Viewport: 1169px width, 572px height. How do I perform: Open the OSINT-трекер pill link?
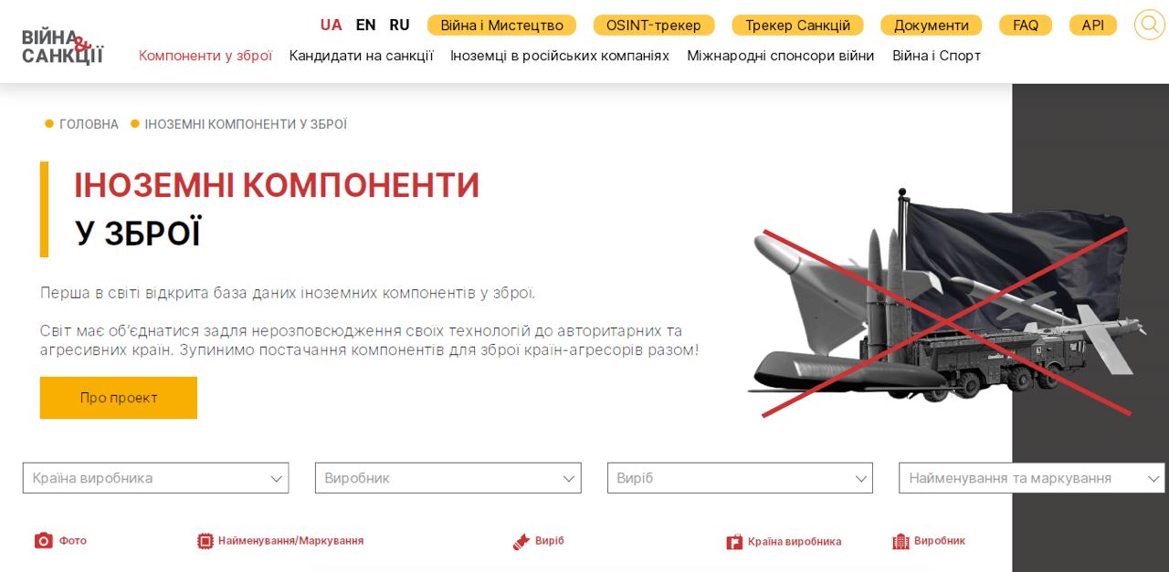(654, 26)
